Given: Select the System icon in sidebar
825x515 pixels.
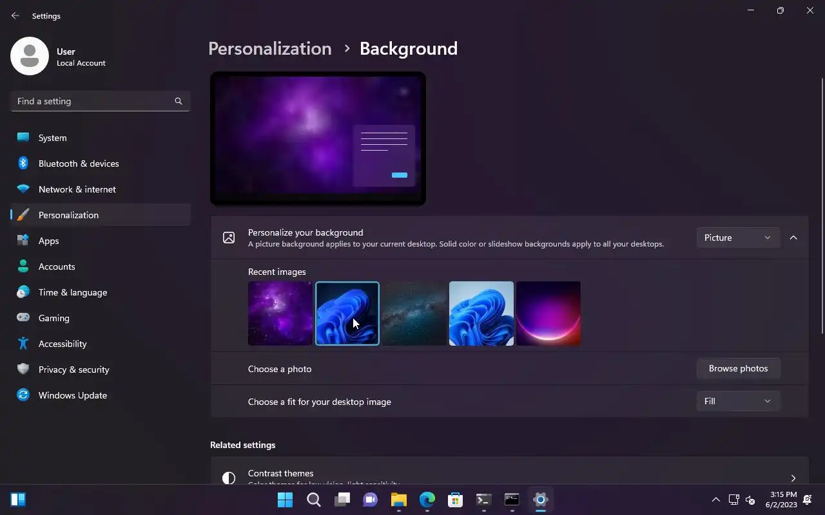Looking at the screenshot, I should click(x=23, y=138).
